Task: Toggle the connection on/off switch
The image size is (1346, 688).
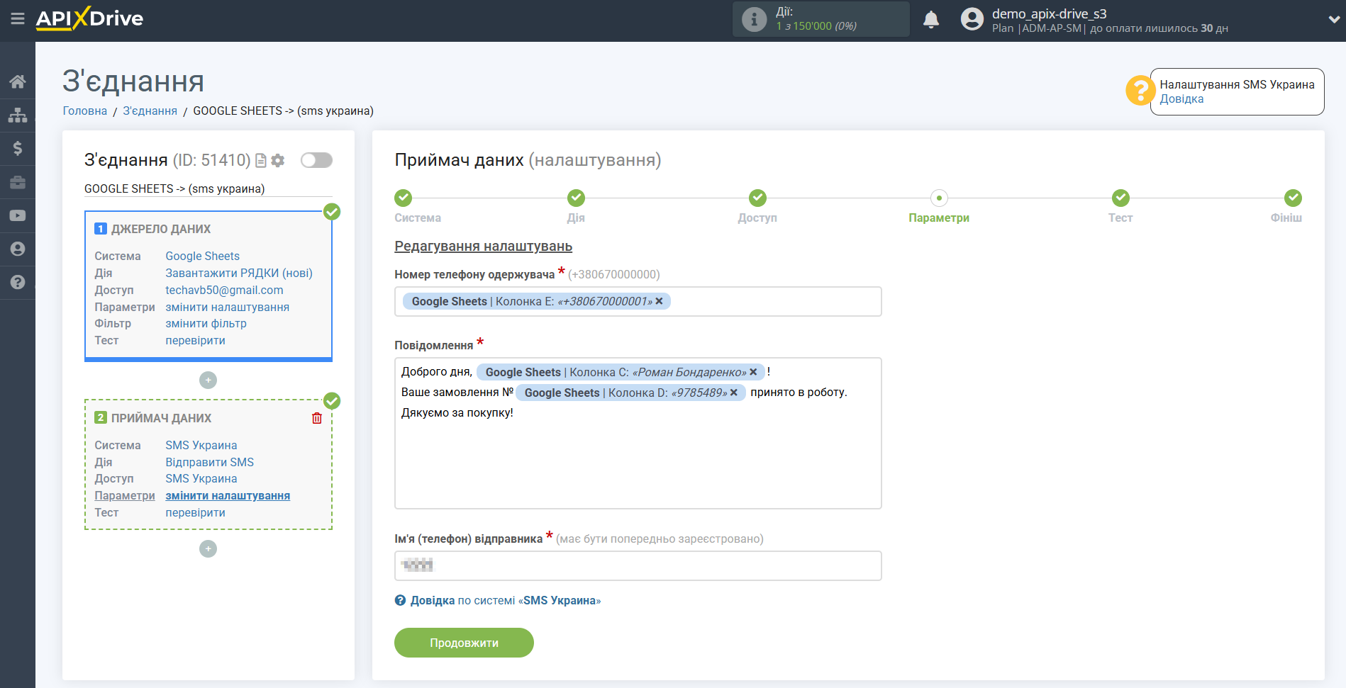Action: coord(316,160)
